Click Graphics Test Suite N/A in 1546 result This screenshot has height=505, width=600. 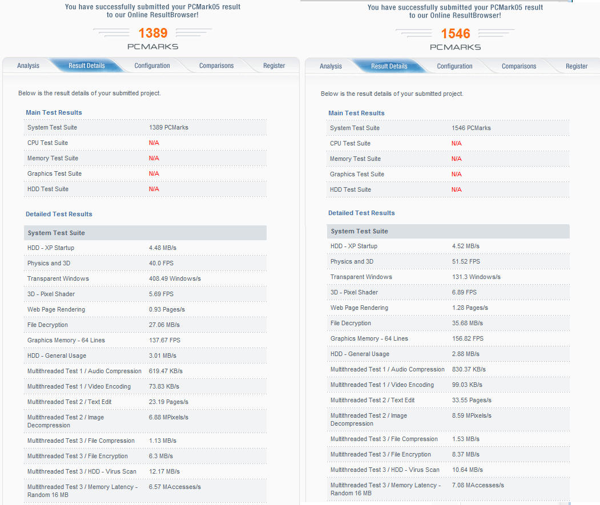click(457, 174)
